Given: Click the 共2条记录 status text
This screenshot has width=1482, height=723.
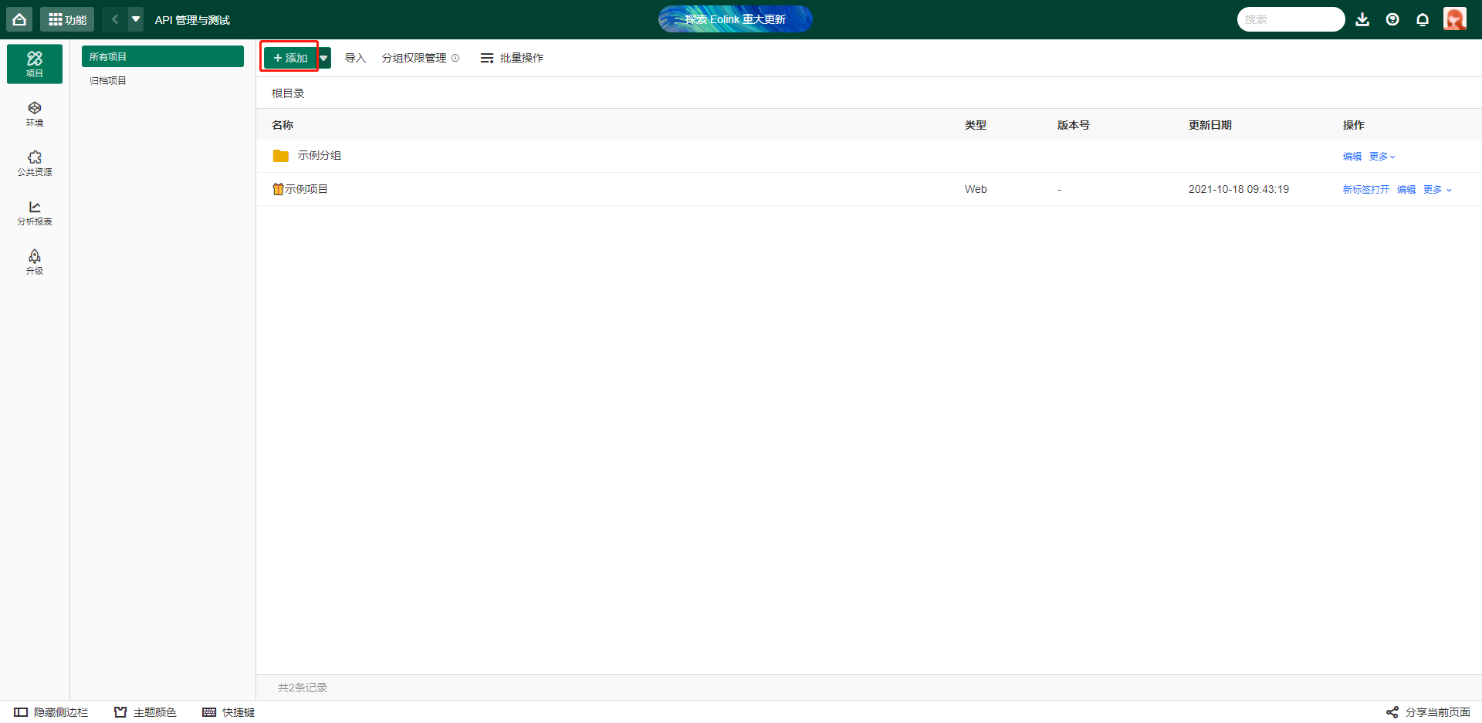Looking at the screenshot, I should [303, 688].
